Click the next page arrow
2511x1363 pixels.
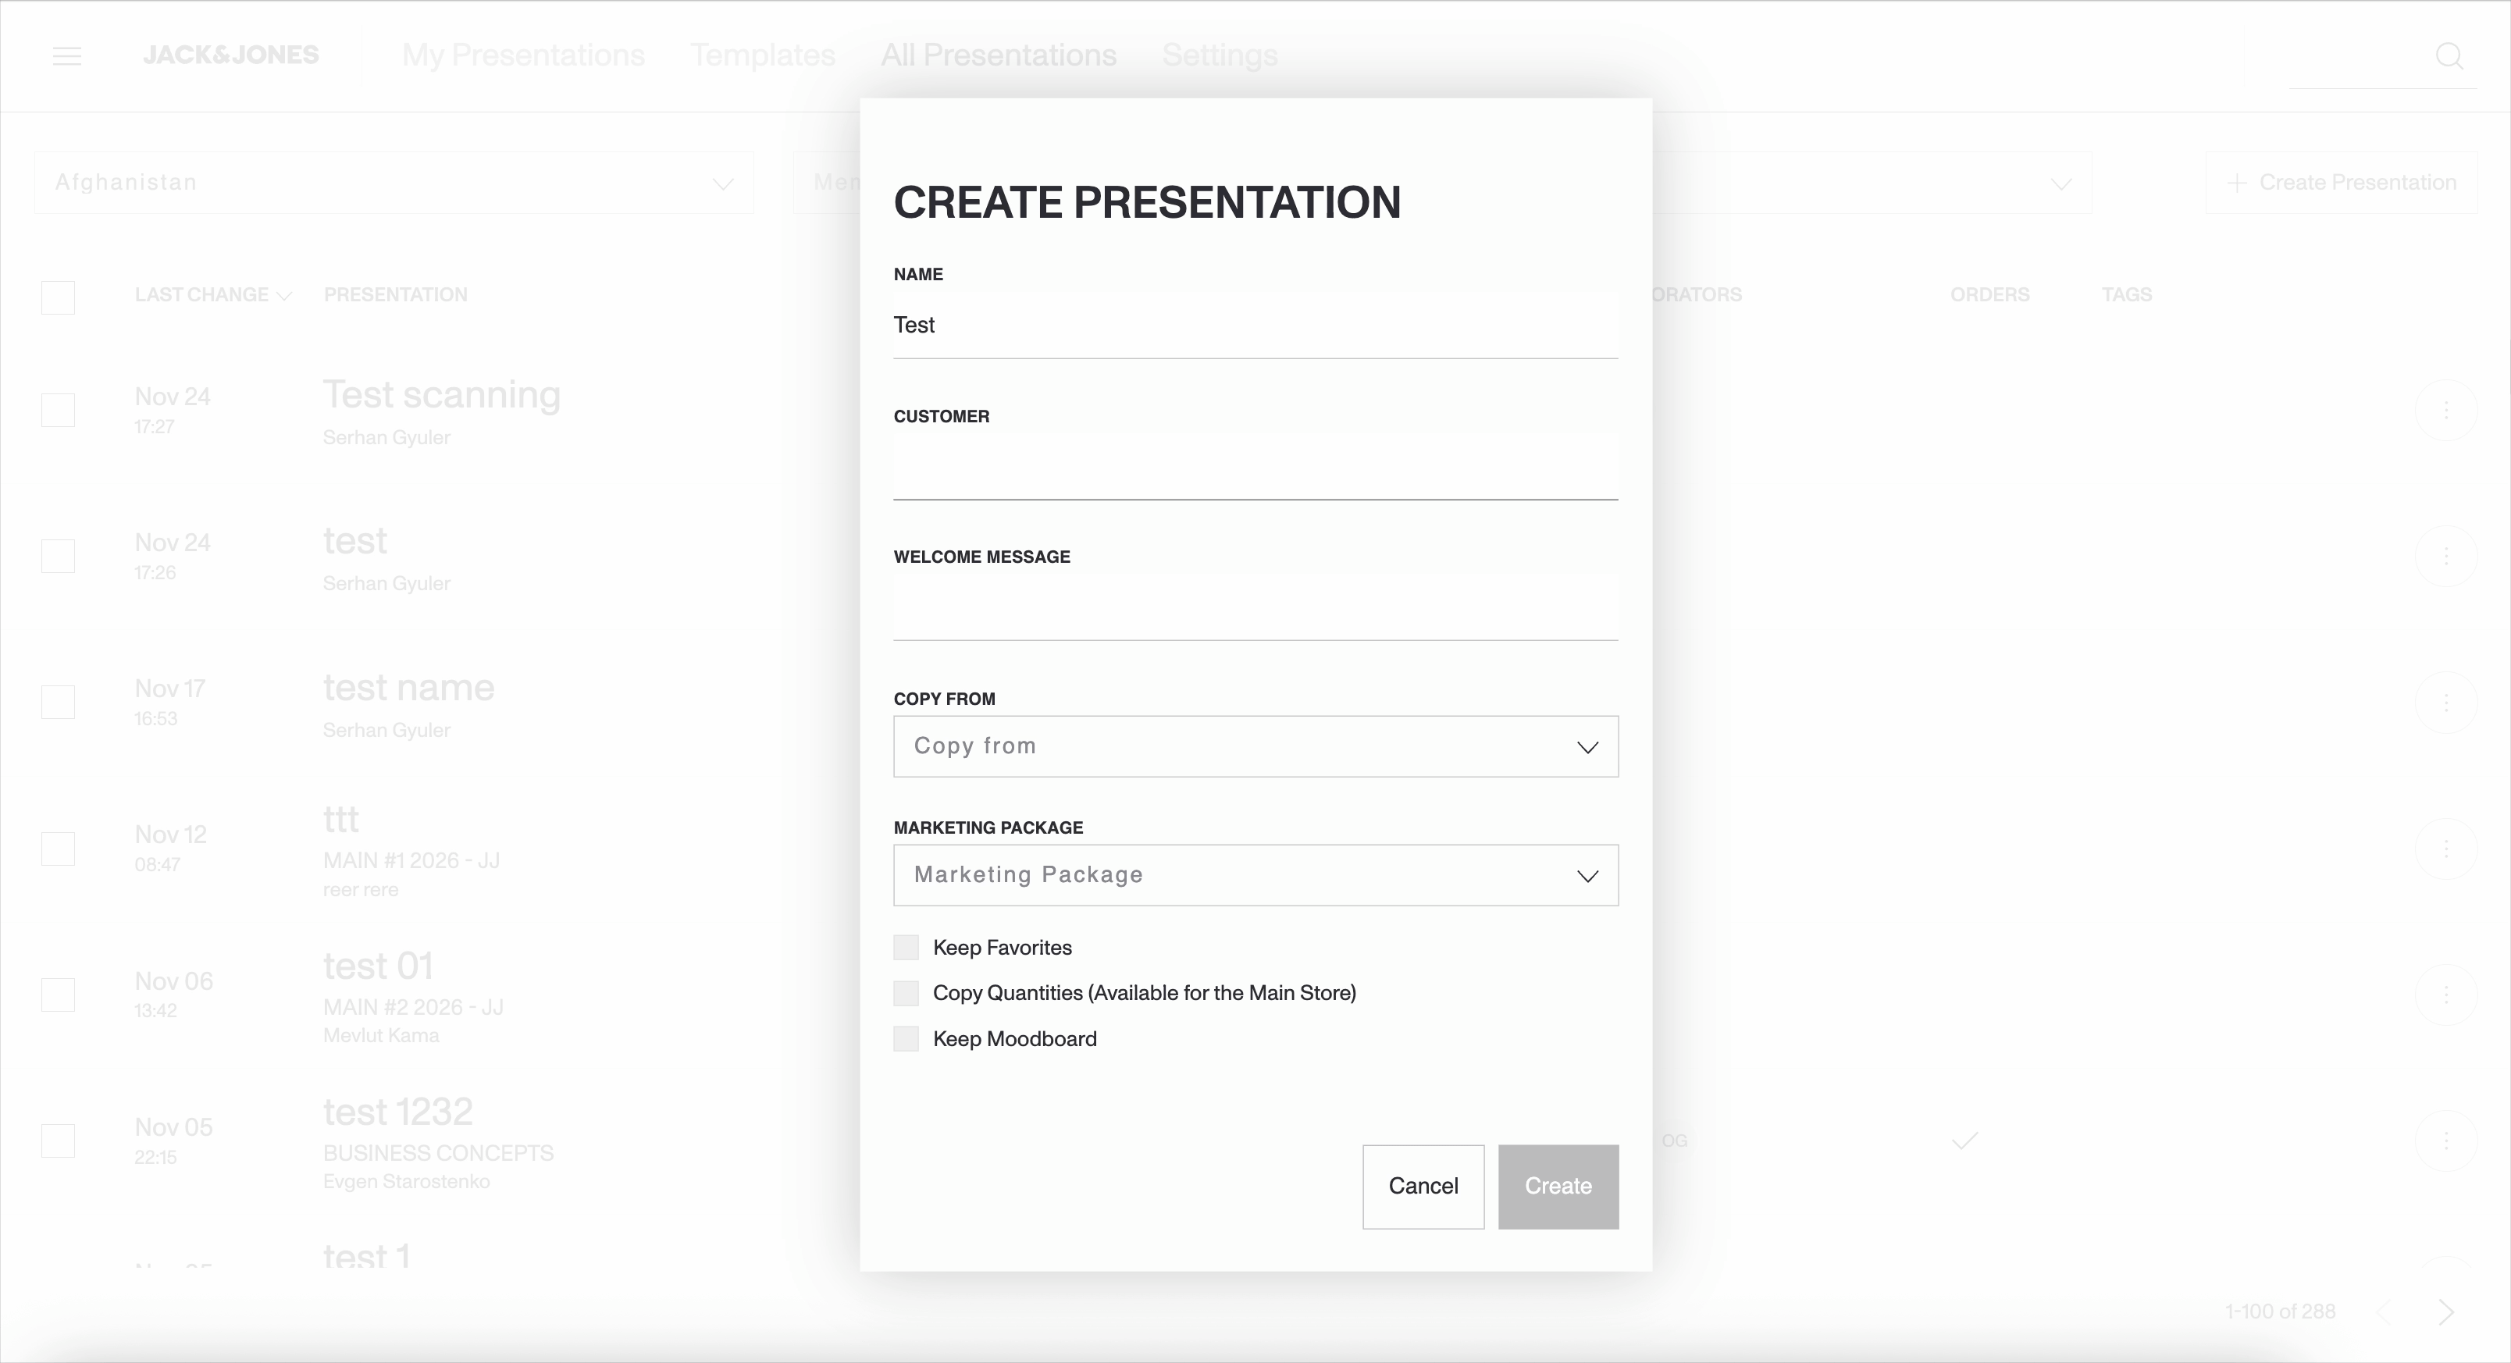2445,1311
